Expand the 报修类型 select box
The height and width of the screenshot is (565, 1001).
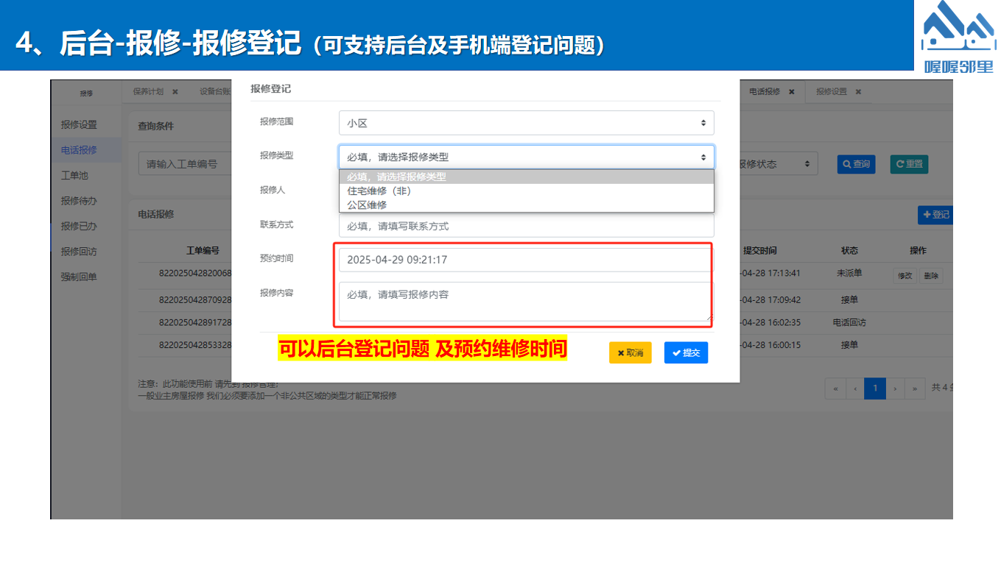(x=526, y=157)
